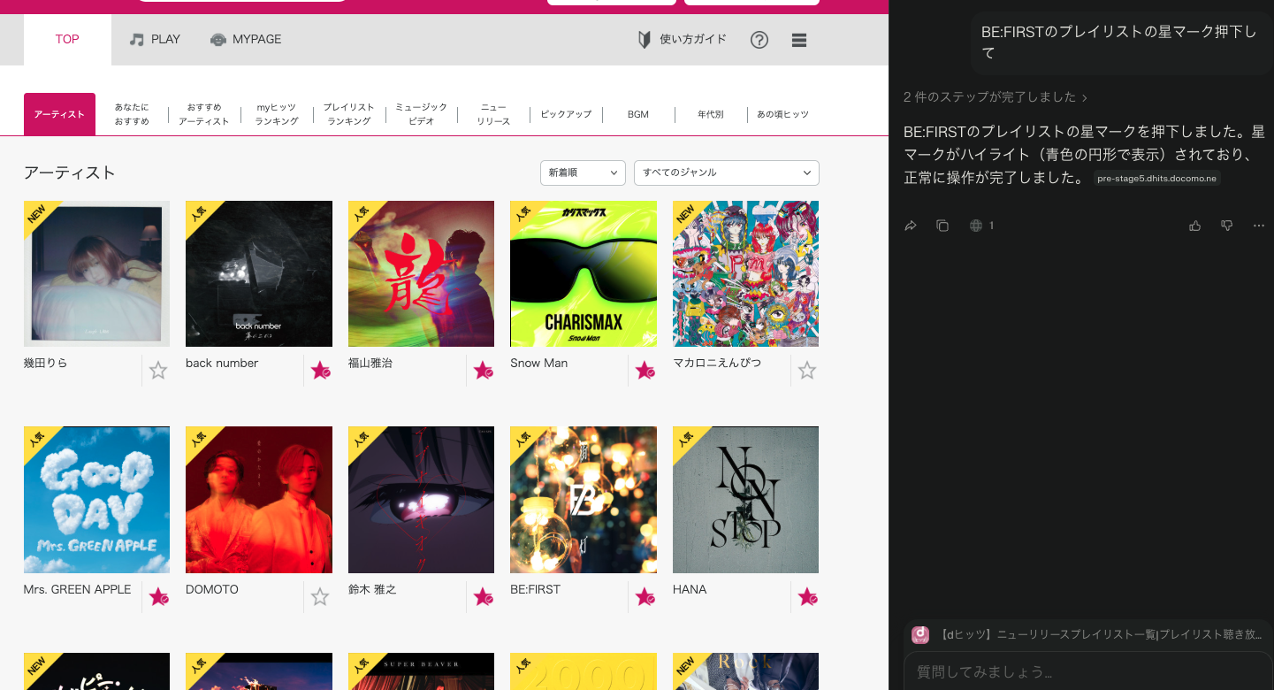Click thumbs down on chat response

click(1227, 226)
